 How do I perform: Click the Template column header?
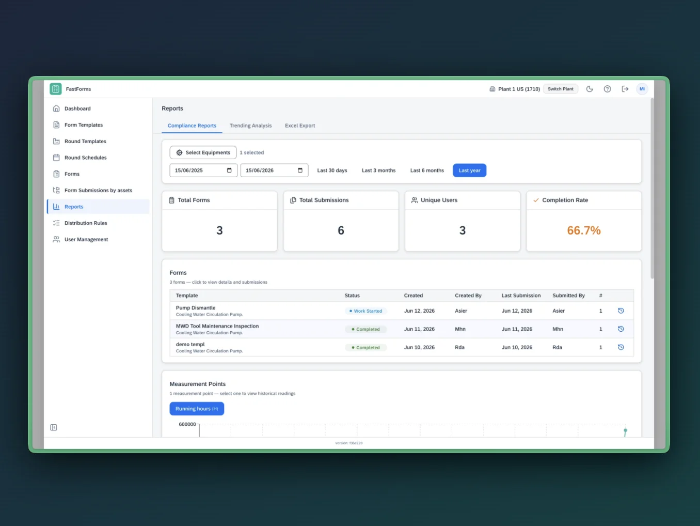click(x=187, y=296)
